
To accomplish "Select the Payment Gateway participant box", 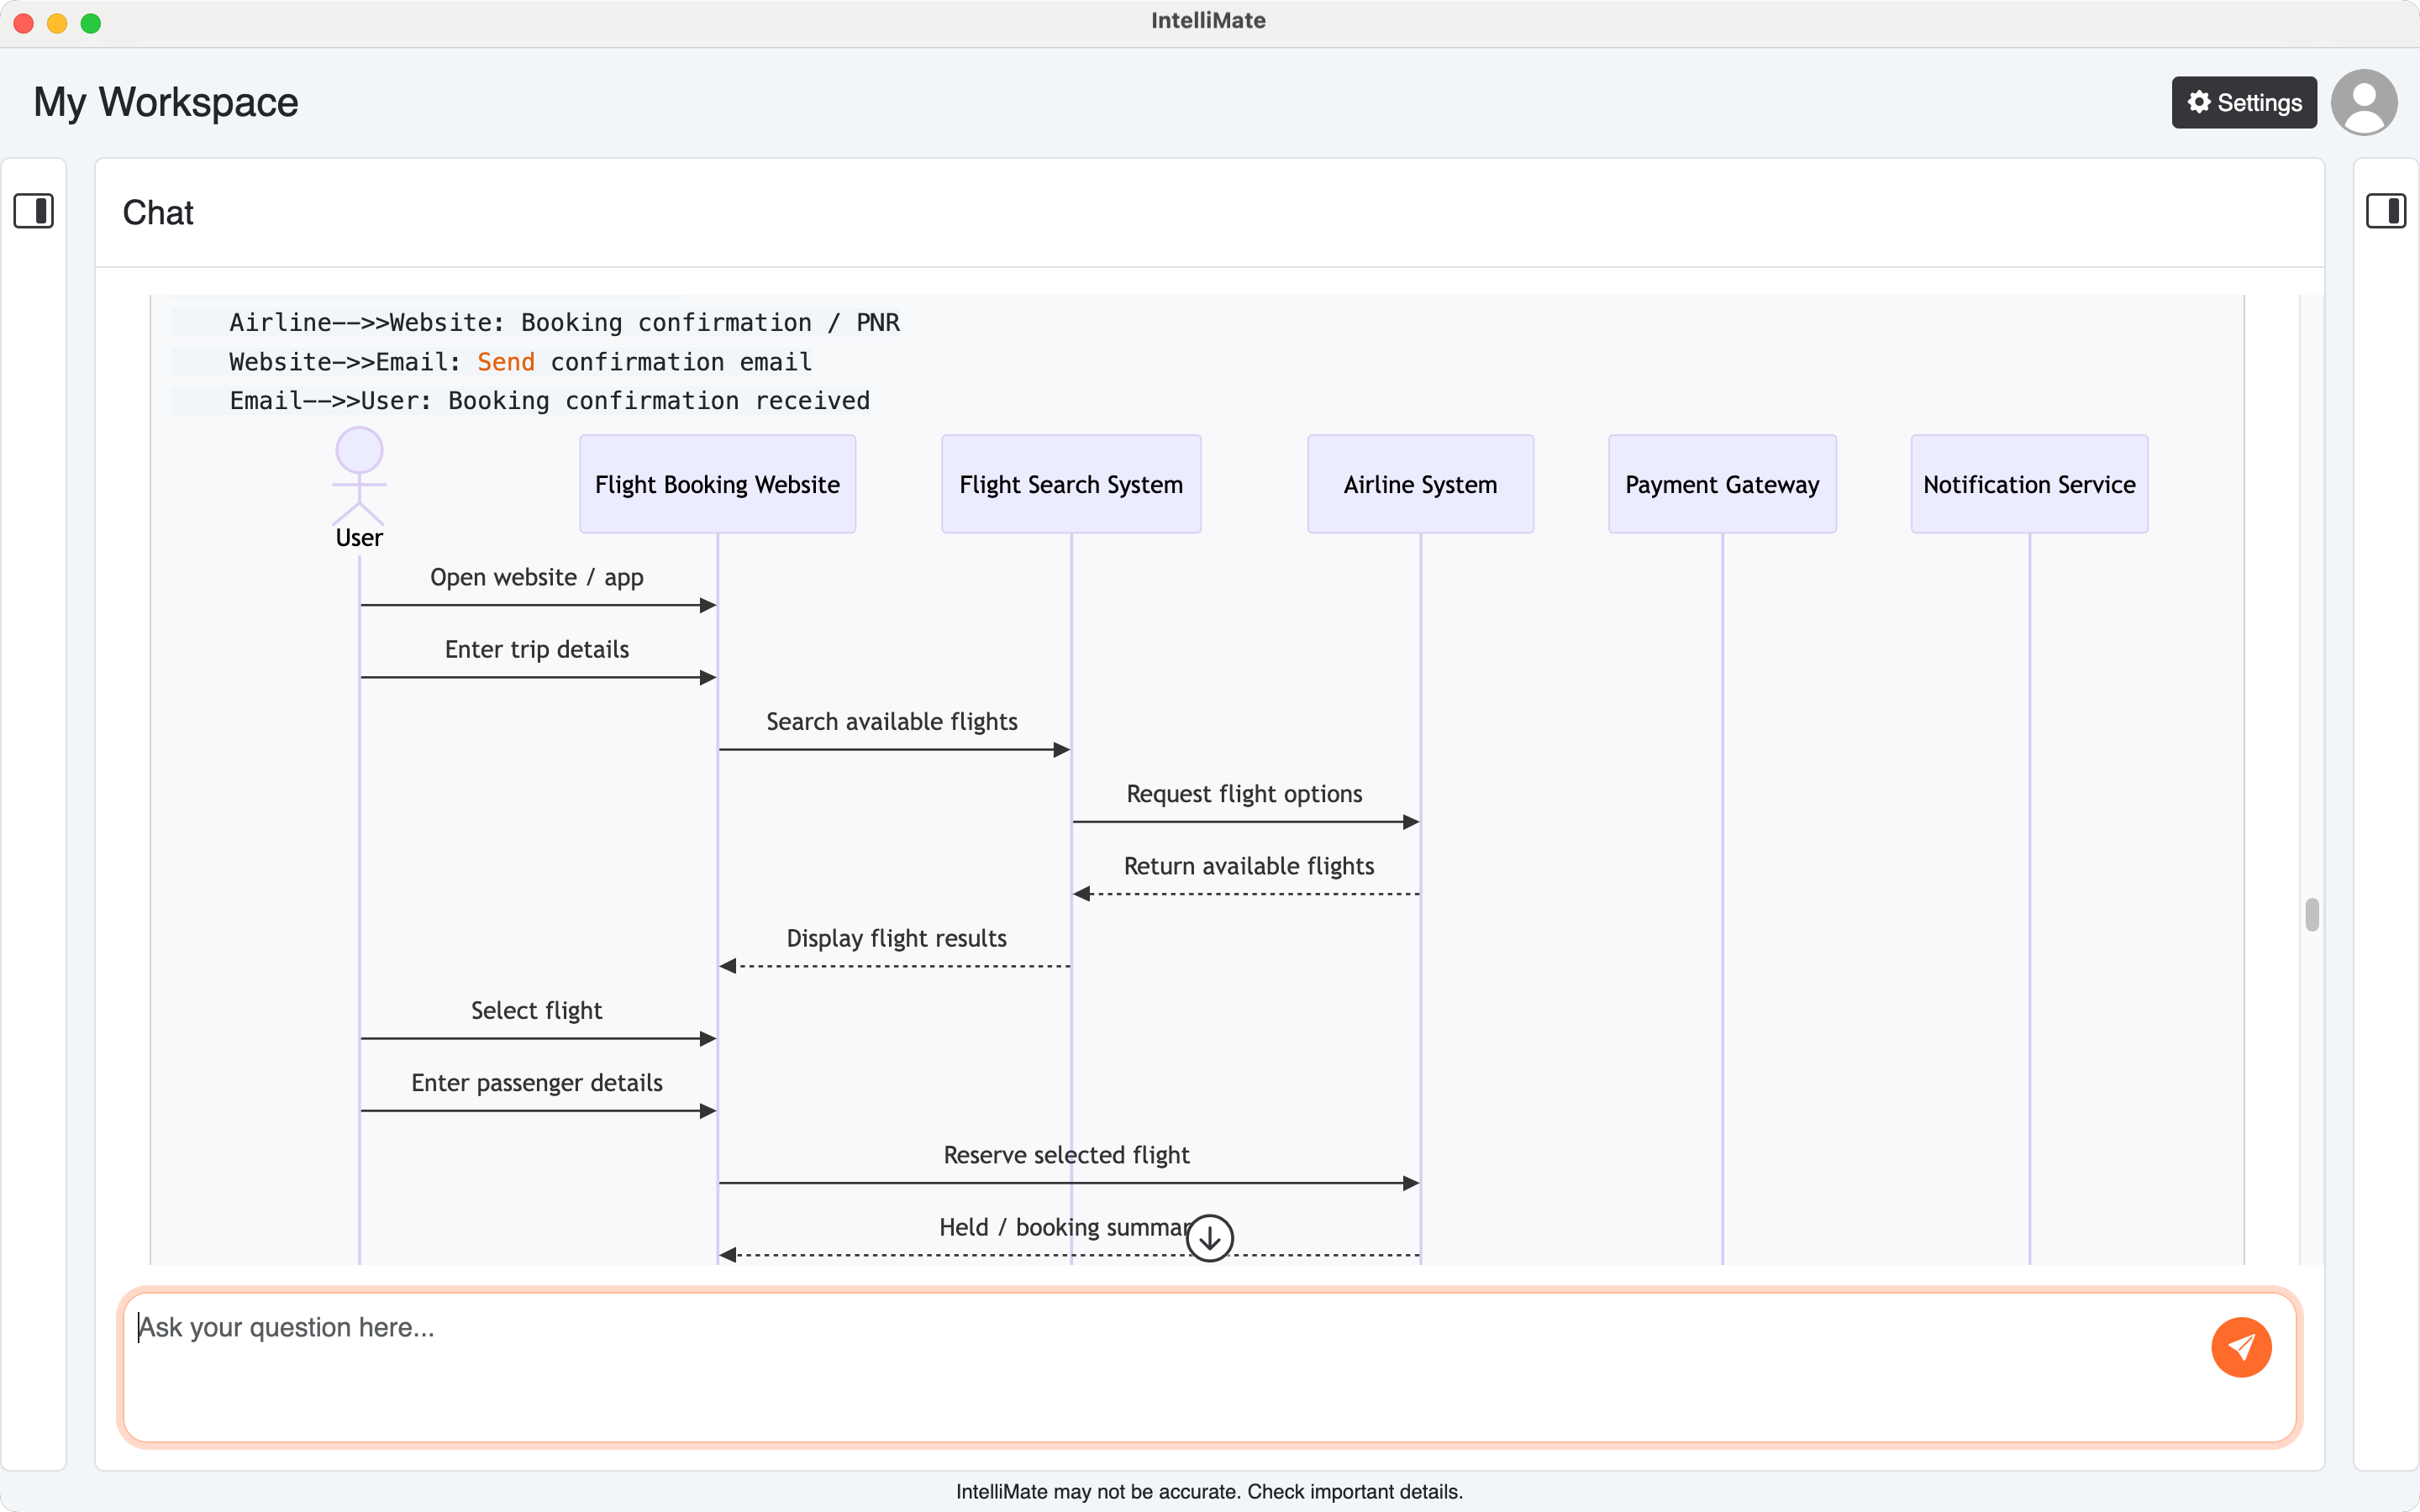I will (x=1722, y=484).
